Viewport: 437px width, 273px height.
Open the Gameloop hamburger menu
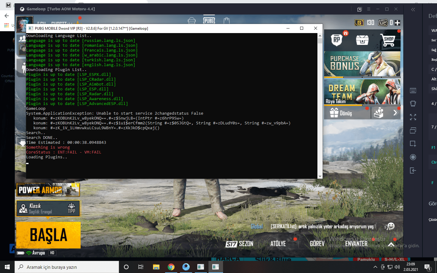pos(369,9)
